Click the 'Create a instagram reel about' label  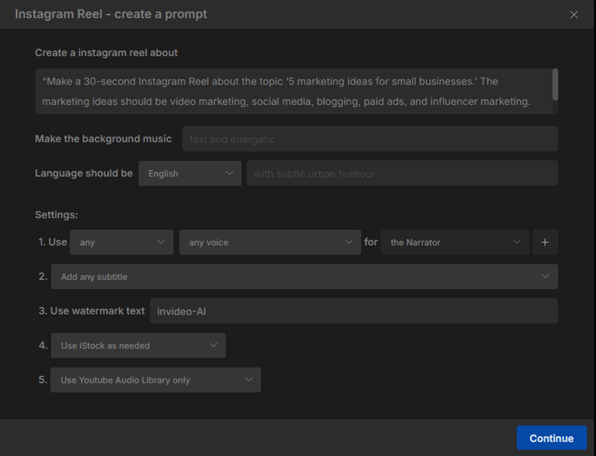click(x=106, y=53)
